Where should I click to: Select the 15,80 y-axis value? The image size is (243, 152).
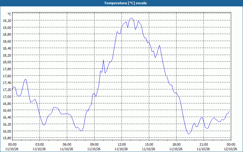7,138
